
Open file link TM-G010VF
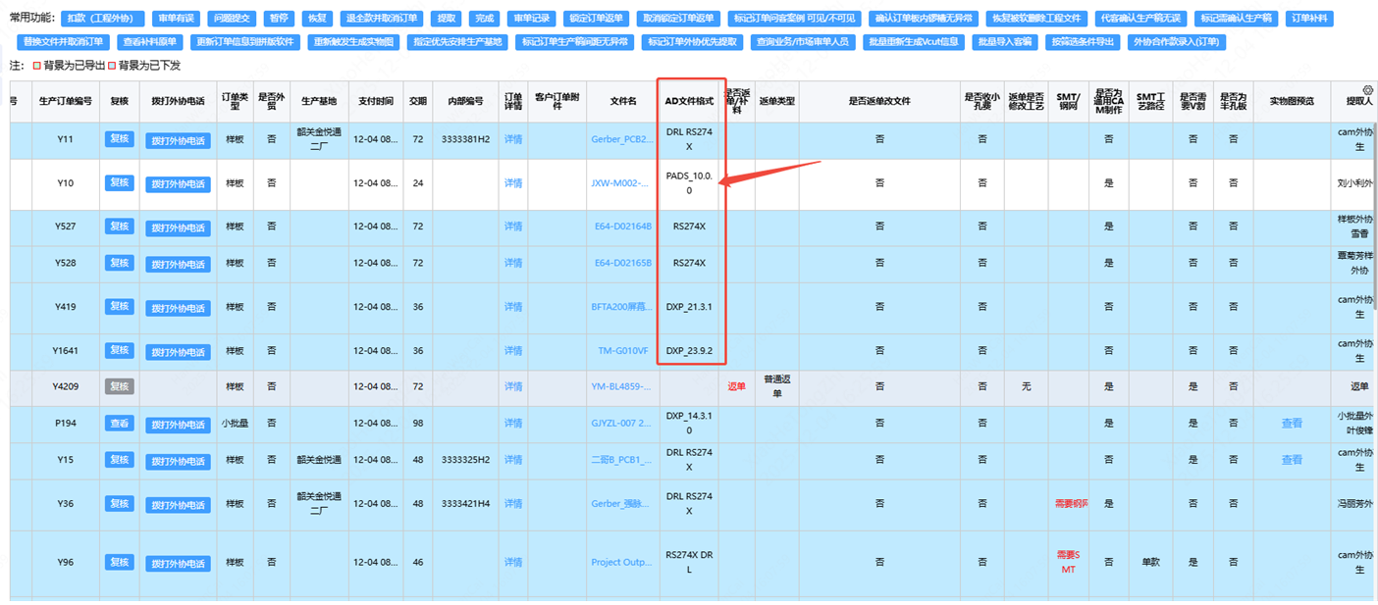(622, 351)
